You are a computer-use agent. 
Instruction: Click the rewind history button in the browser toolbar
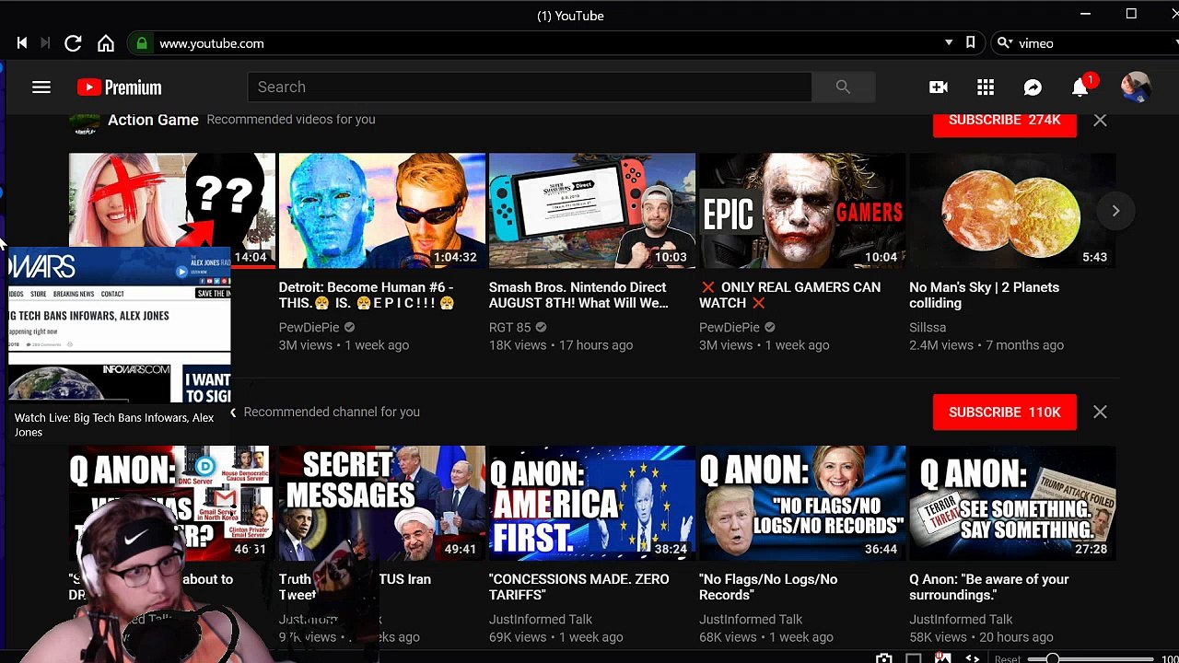tap(22, 43)
